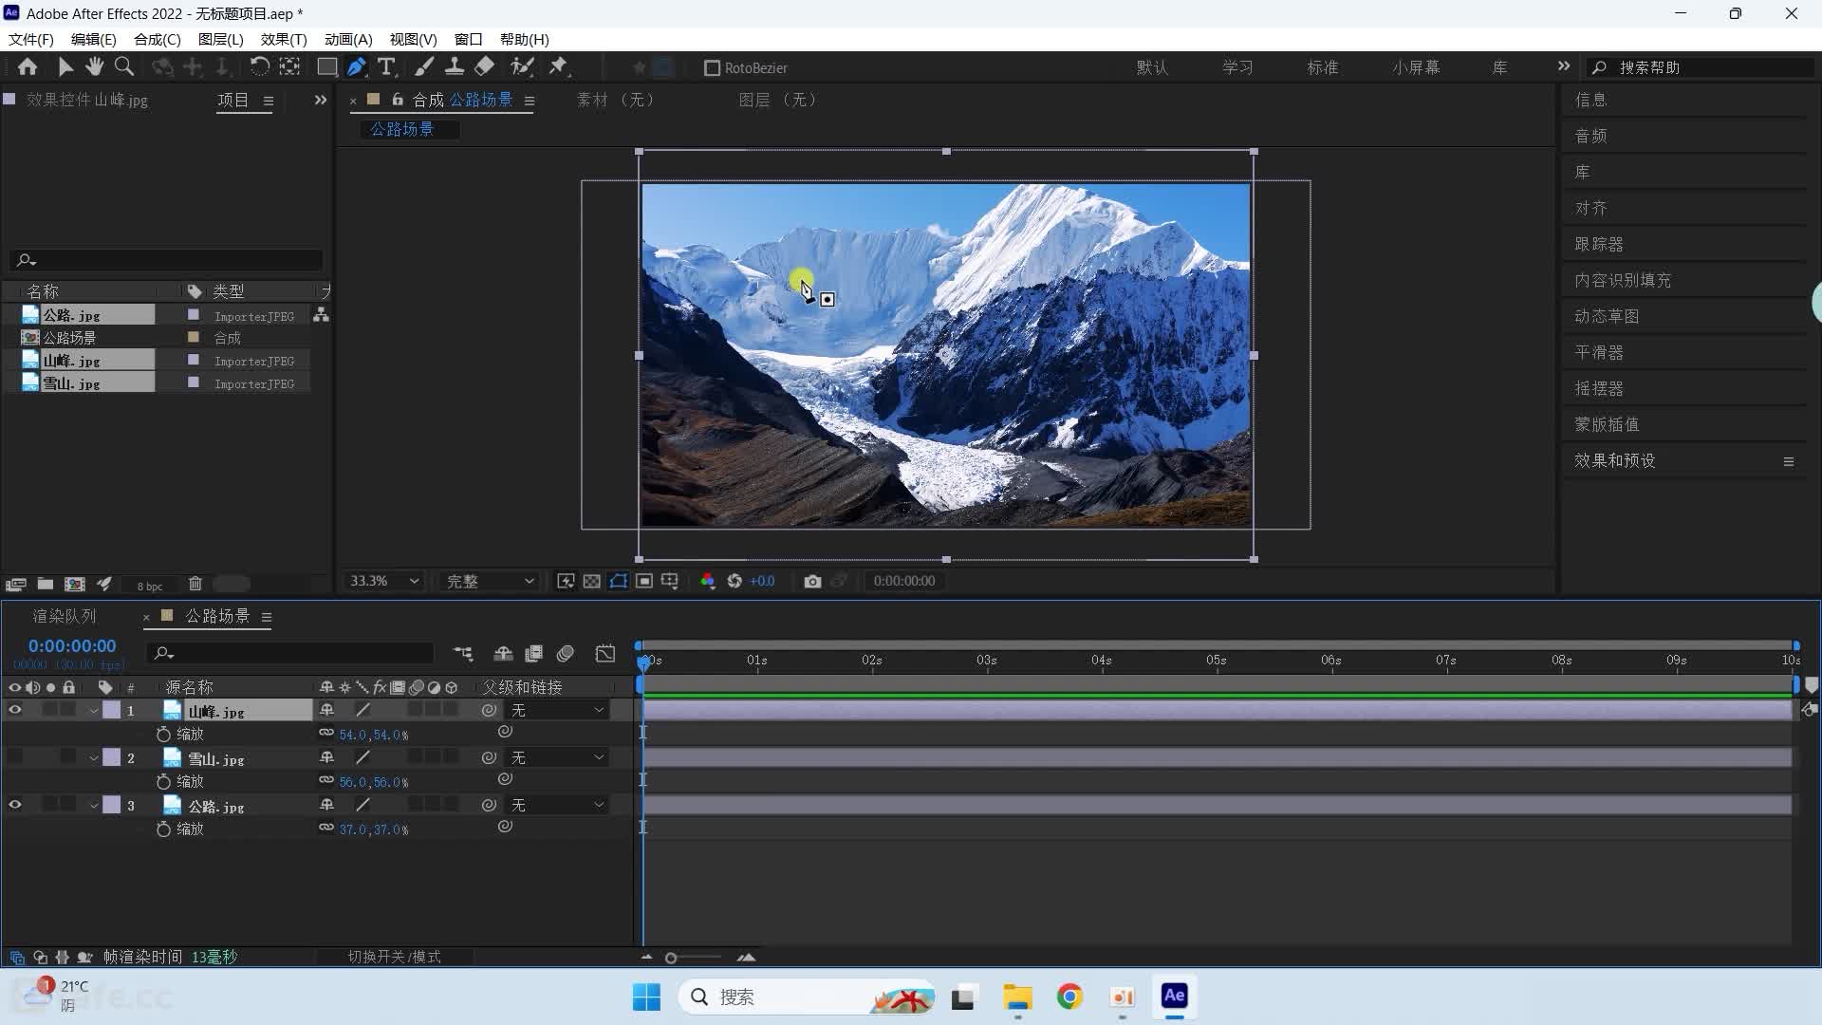The image size is (1822, 1025).
Task: Select the Hand tool
Action: 94,67
